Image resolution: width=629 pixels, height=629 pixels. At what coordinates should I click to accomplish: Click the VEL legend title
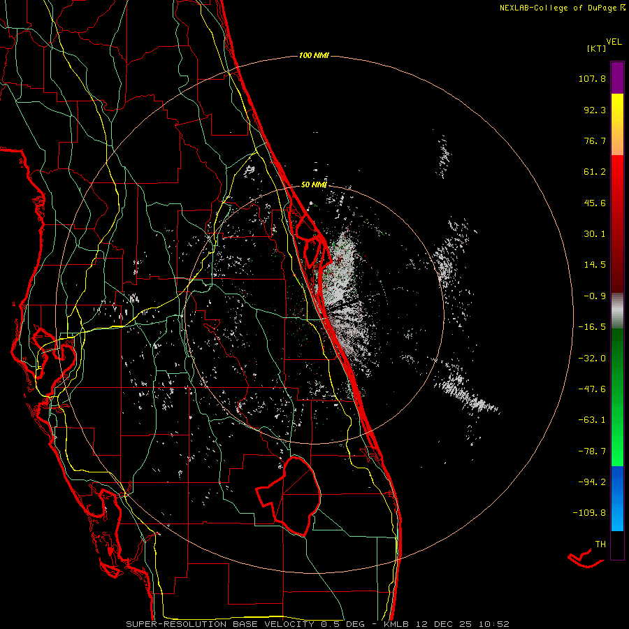coord(614,42)
